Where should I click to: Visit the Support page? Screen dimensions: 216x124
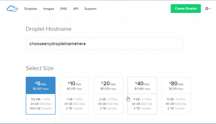tap(90, 9)
